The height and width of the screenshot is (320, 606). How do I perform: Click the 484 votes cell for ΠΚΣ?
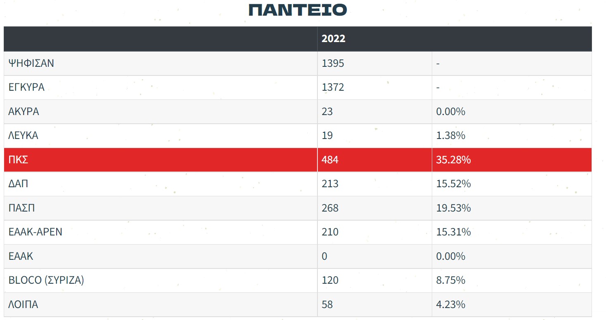point(330,160)
